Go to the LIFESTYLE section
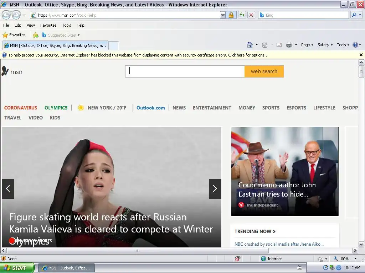The height and width of the screenshot is (273, 365). click(324, 108)
